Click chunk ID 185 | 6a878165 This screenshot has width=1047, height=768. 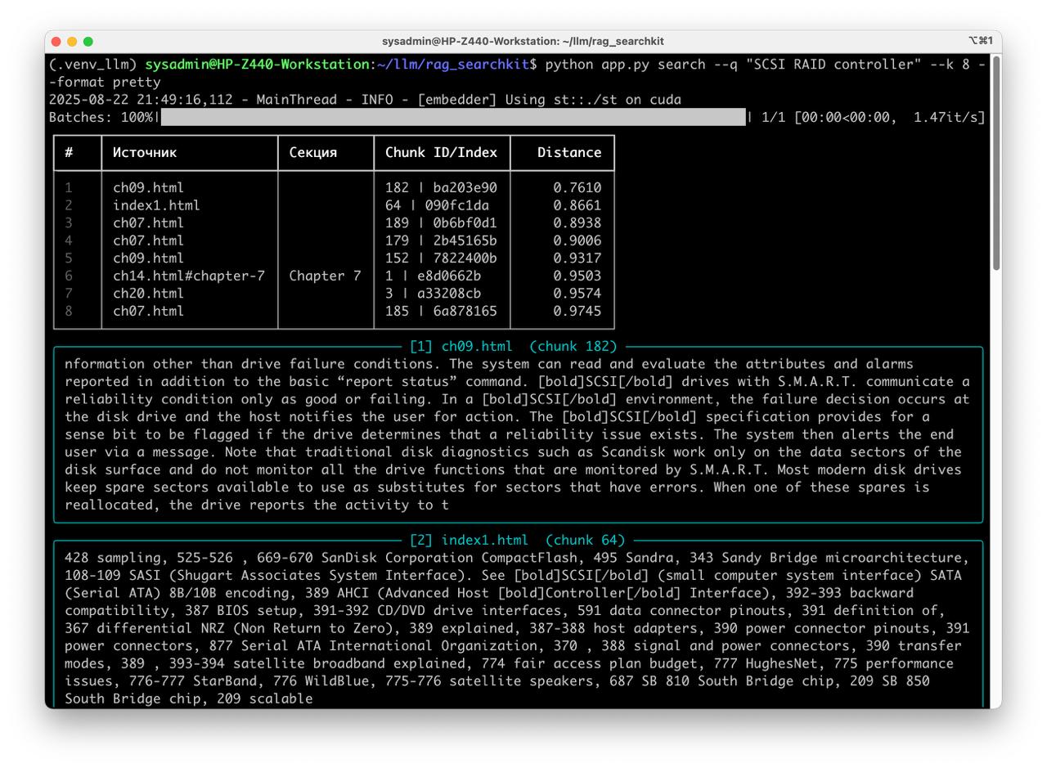point(441,311)
